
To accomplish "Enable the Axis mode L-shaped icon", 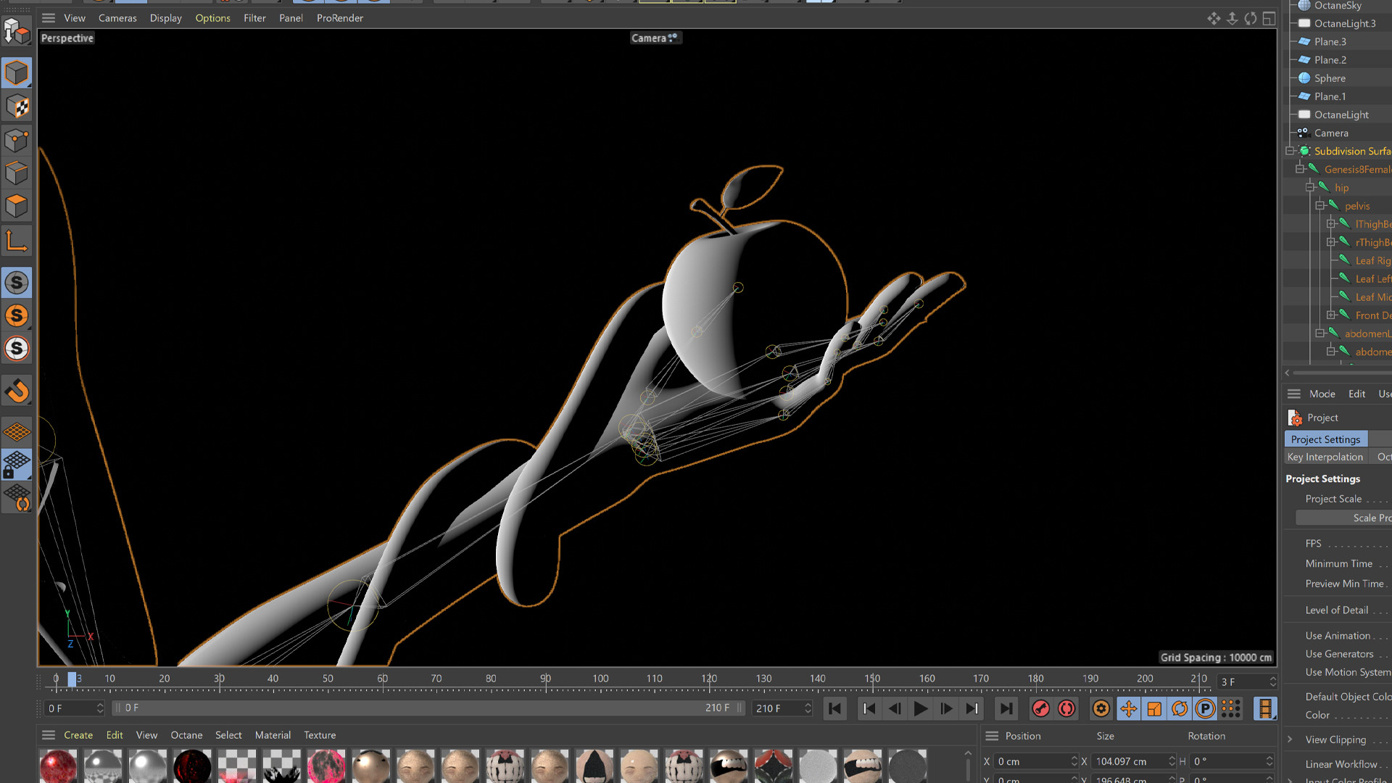I will coord(17,241).
